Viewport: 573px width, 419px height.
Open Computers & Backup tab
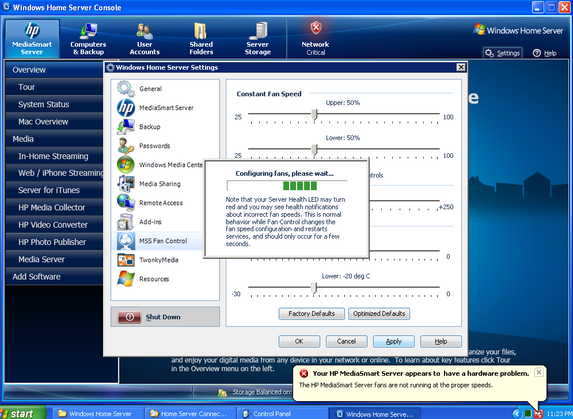[88, 39]
